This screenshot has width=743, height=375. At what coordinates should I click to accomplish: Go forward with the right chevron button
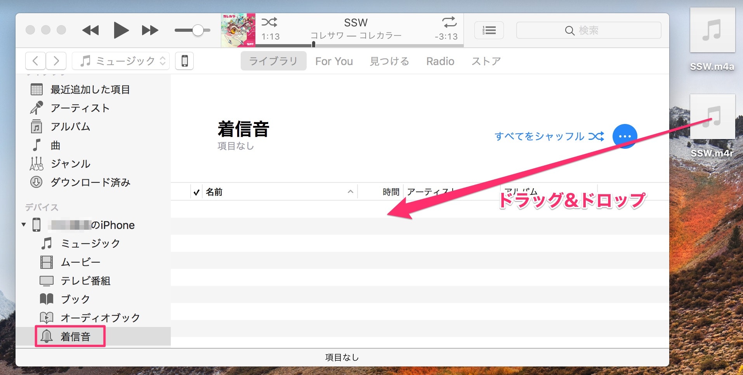click(56, 61)
